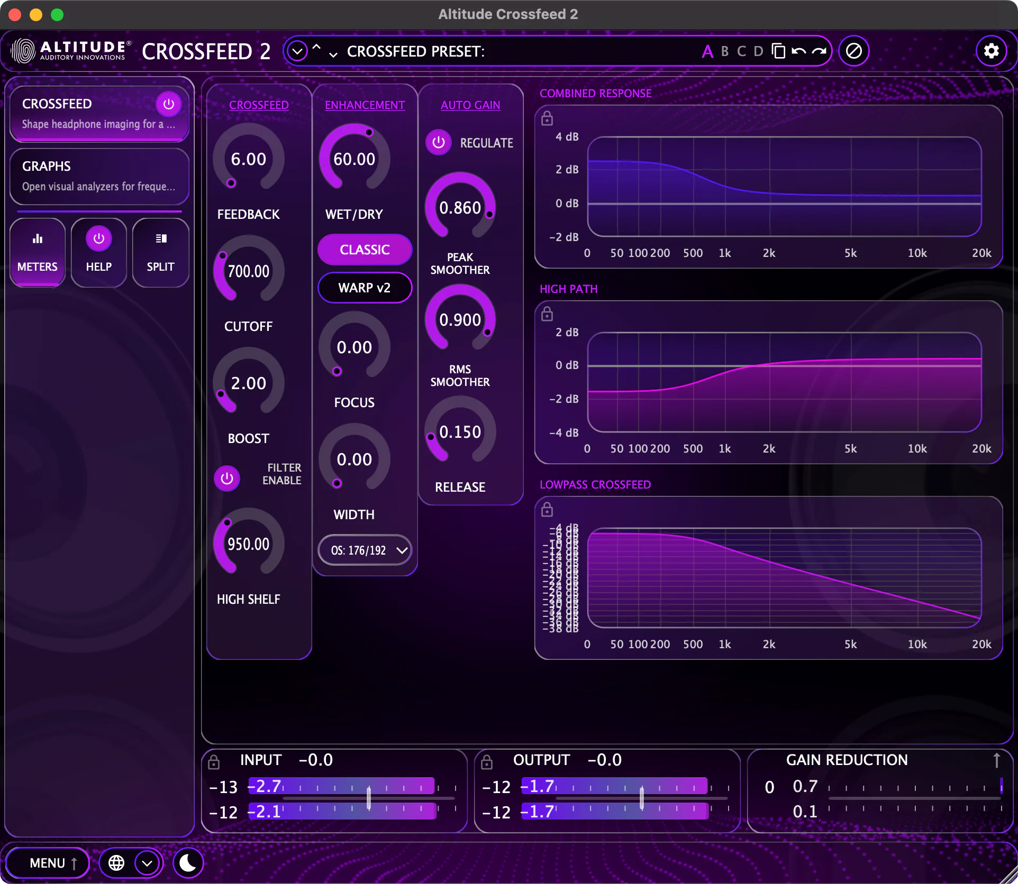Click the Gain Reduction up-arrow icon

(996, 760)
